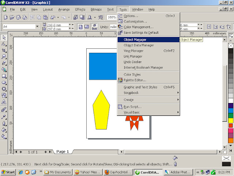Open the File menu
Screen dimensions: 234x176
[x=12, y=10]
